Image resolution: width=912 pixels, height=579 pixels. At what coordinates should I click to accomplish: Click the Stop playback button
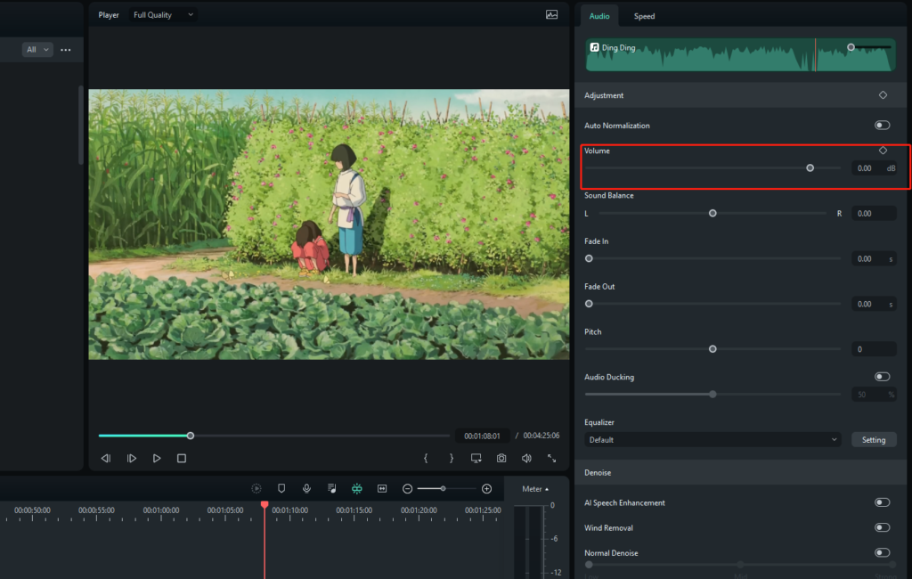(x=182, y=457)
